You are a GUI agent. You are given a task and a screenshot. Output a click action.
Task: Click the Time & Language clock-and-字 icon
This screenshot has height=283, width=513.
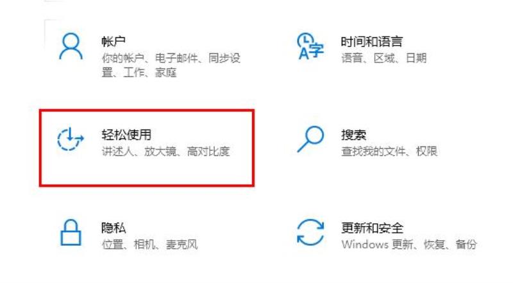pos(310,46)
